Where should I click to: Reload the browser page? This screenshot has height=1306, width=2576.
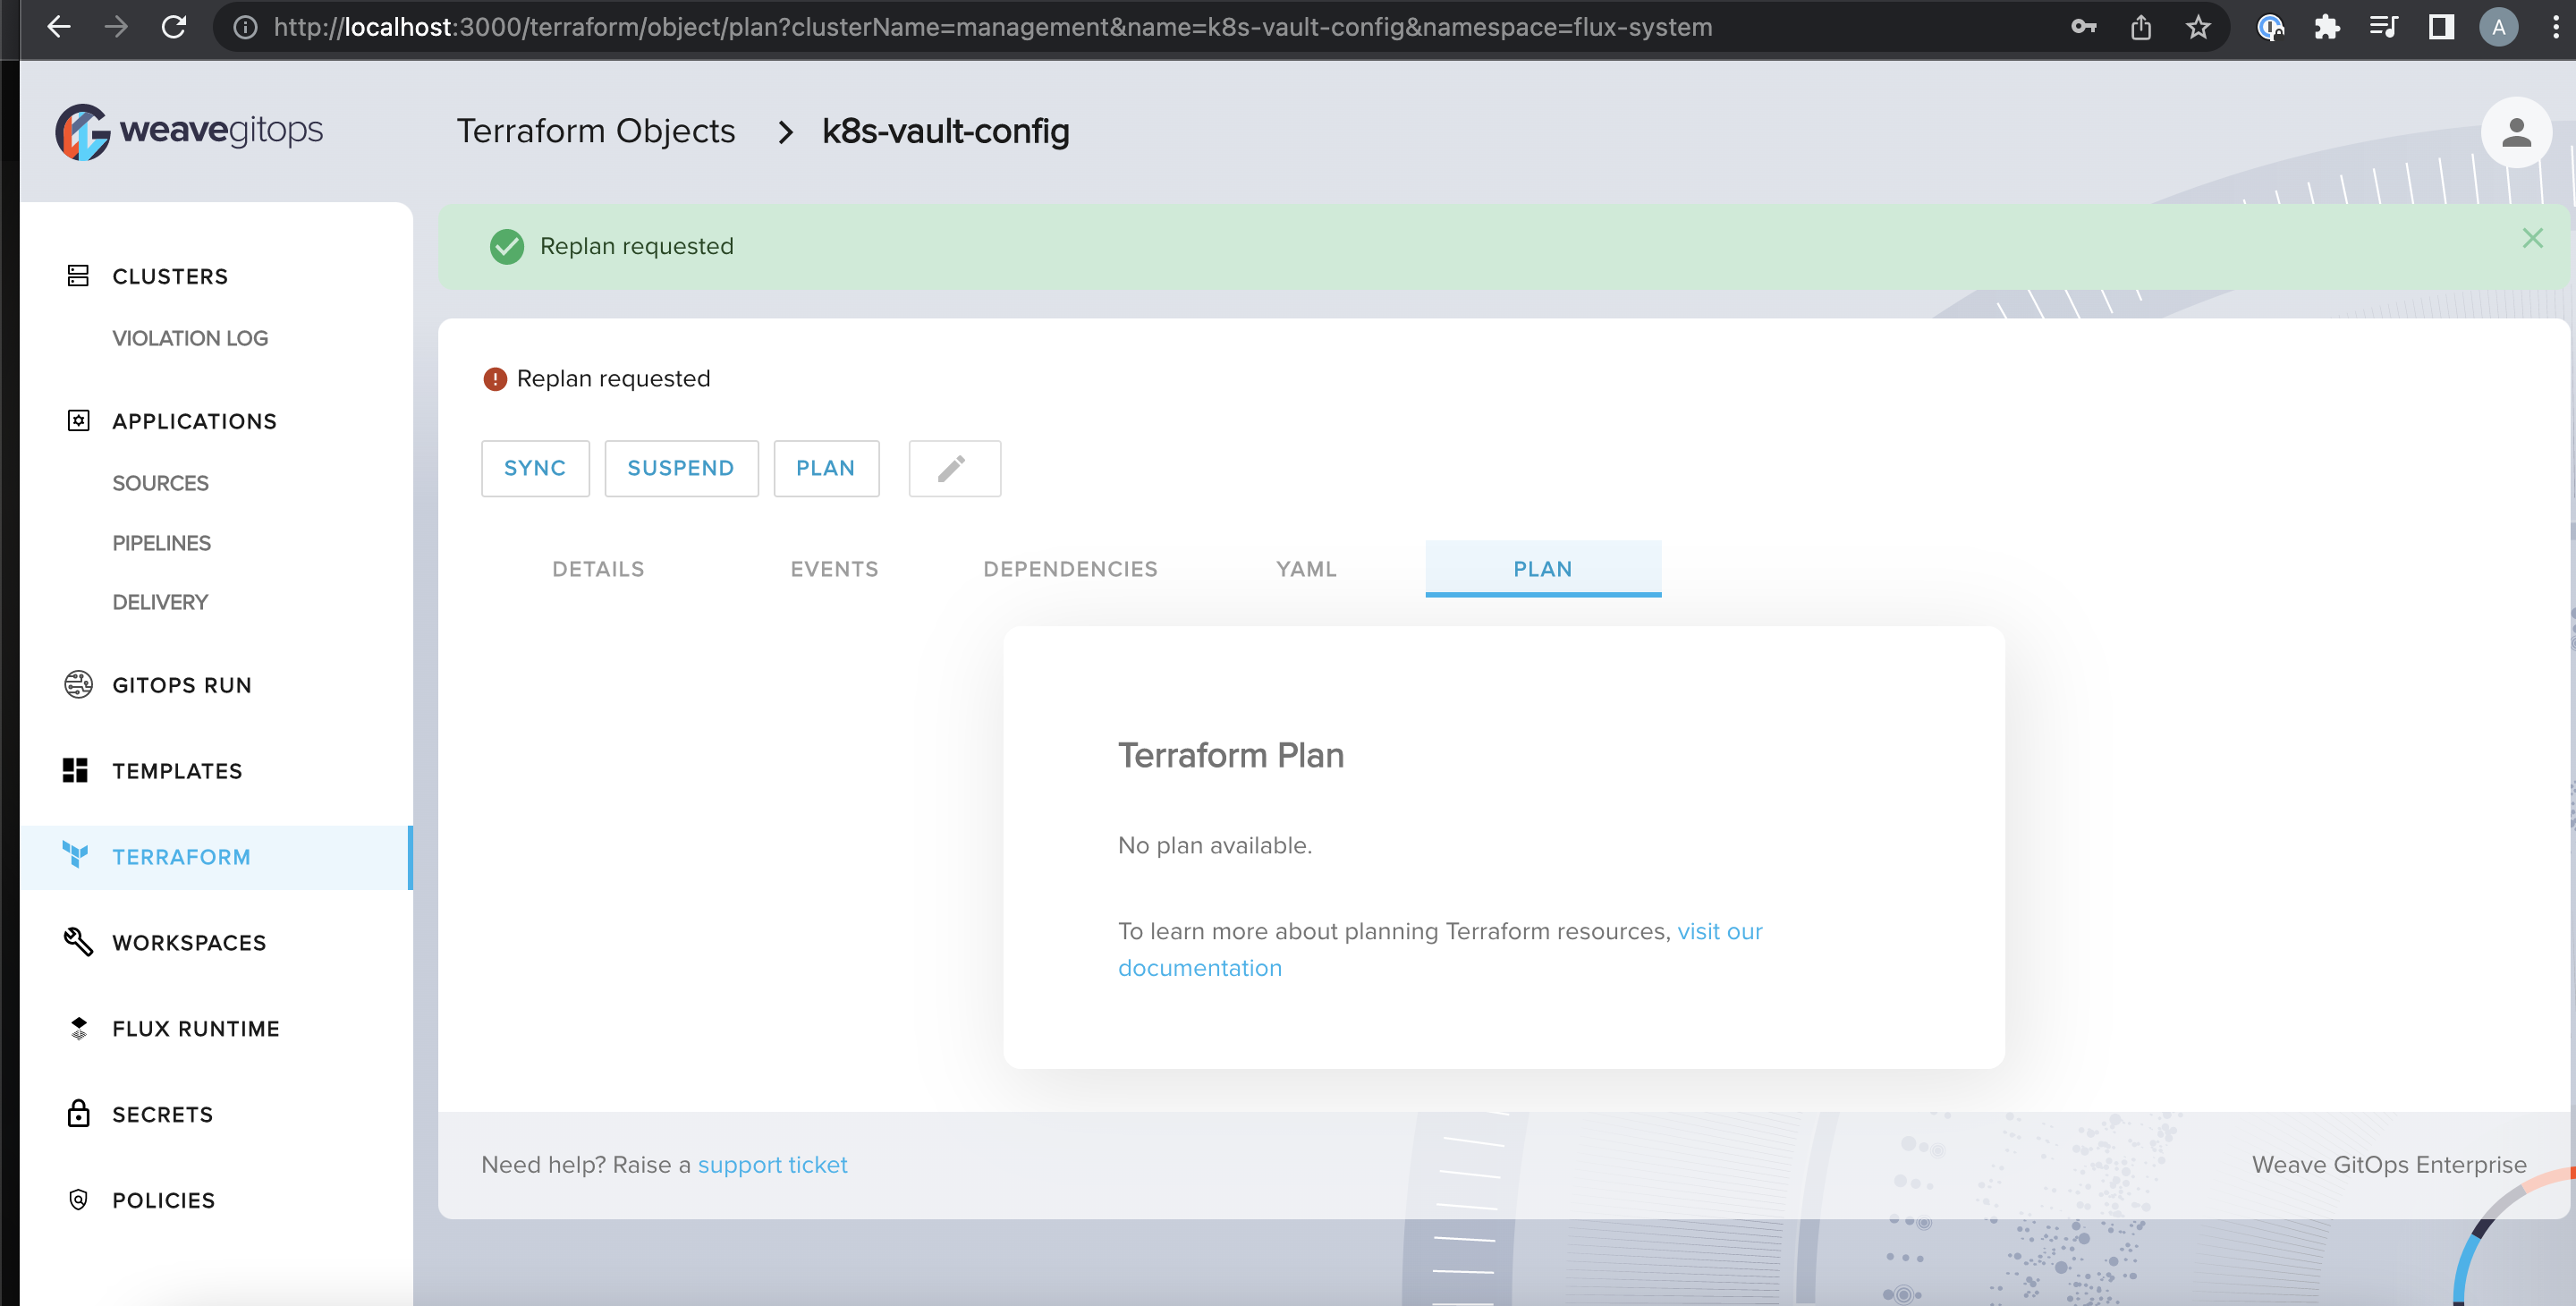click(x=174, y=27)
